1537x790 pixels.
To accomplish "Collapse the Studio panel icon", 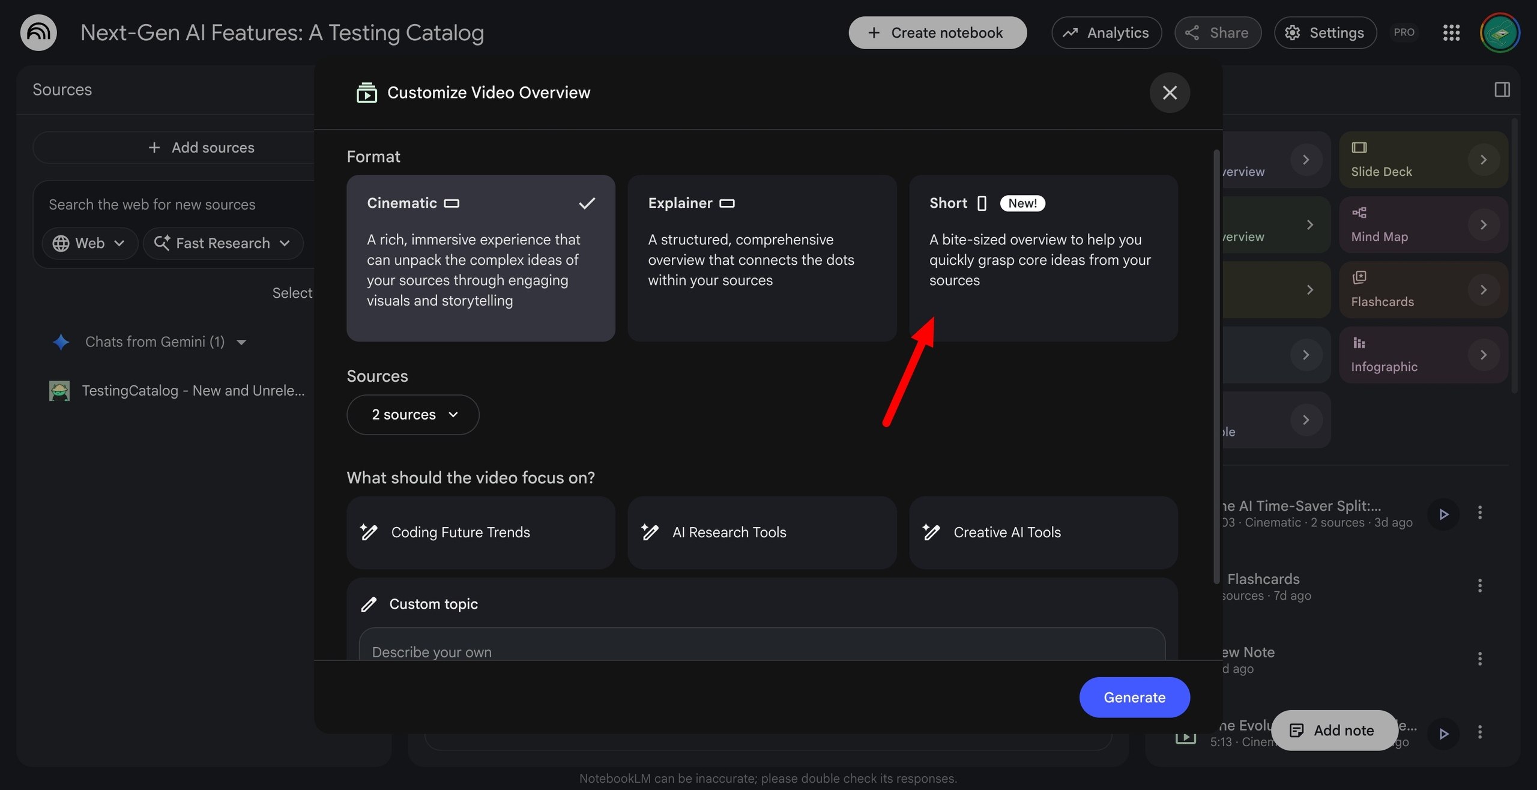I will pyautogui.click(x=1502, y=90).
